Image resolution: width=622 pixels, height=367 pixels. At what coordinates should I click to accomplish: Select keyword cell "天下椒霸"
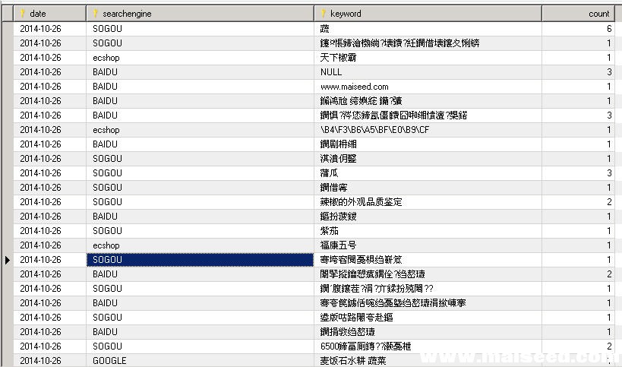point(428,58)
